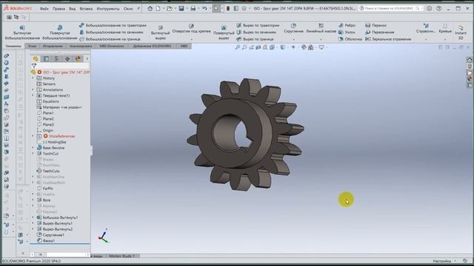Select Boundary Cut (Вырез по границе)

(255, 39)
